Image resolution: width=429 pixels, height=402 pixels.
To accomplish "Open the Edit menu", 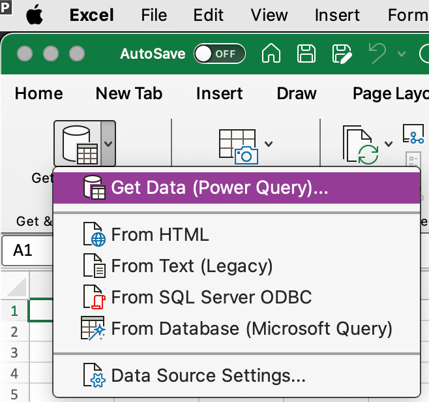I will 209,15.
